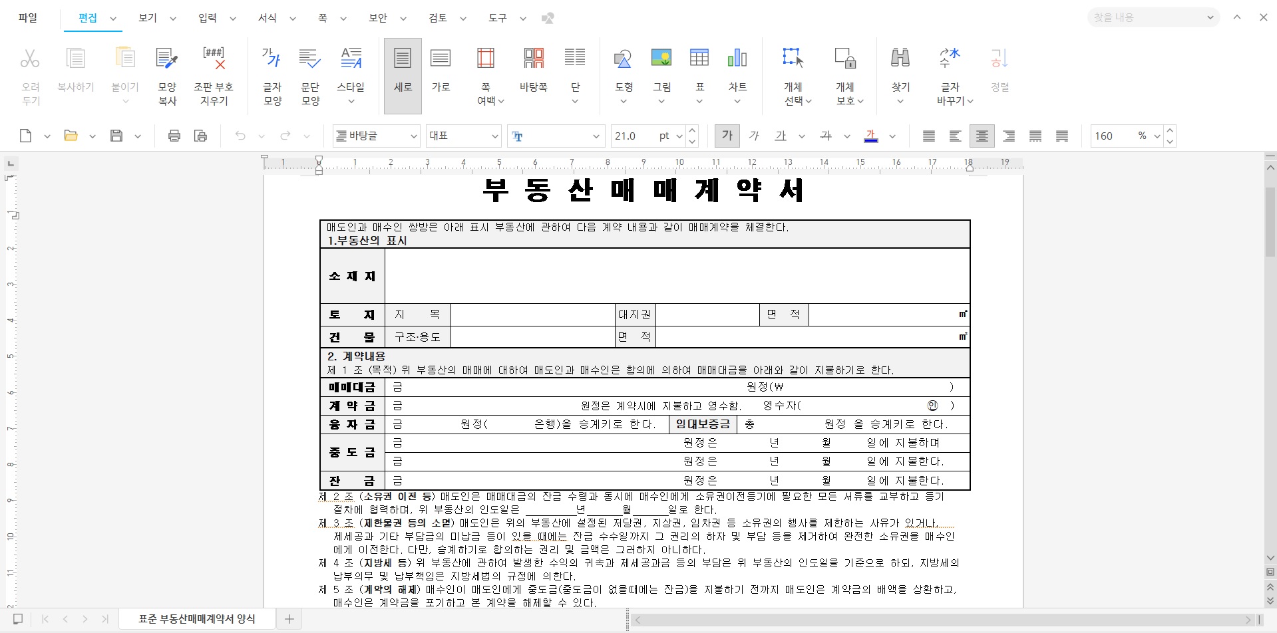The width and height of the screenshot is (1277, 633).
Task: Apply left alignment
Action: (x=955, y=136)
